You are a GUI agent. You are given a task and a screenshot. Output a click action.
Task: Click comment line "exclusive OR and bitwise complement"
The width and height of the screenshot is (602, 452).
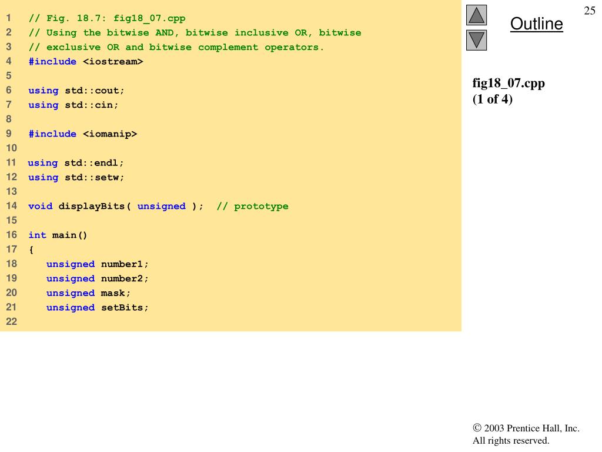click(176, 47)
